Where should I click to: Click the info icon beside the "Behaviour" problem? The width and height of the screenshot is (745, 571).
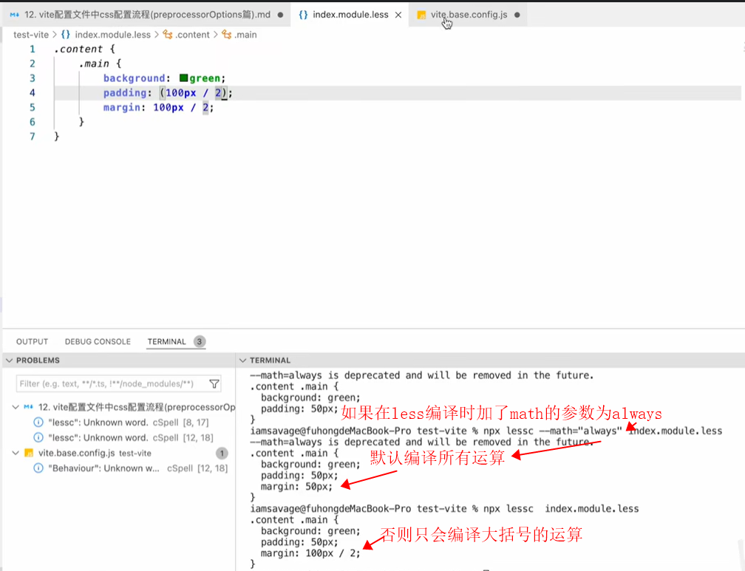pyautogui.click(x=38, y=468)
